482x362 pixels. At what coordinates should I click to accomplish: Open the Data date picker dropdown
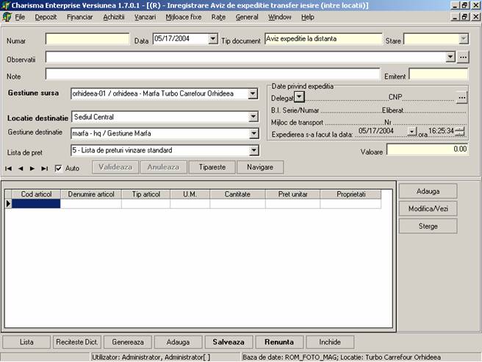213,39
